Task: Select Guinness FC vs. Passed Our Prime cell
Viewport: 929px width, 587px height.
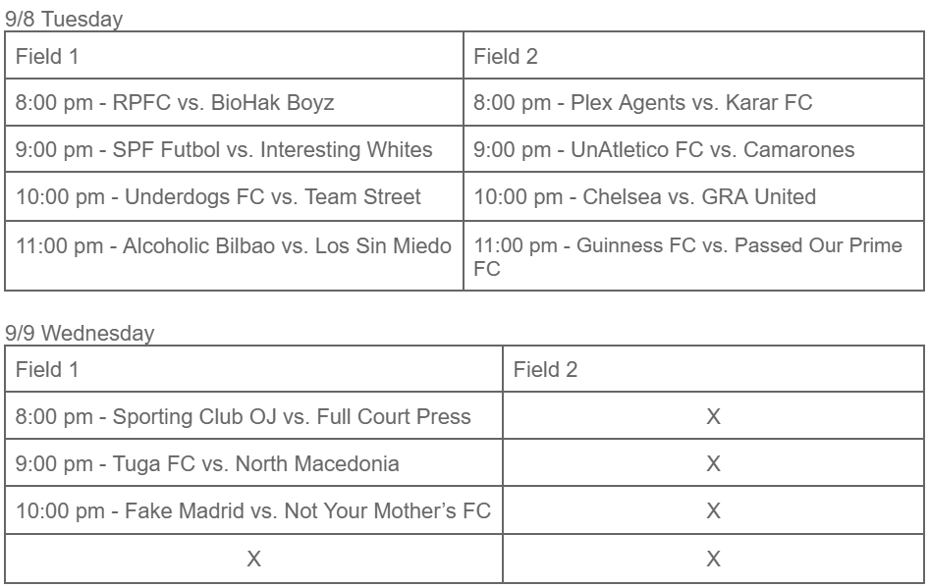Action: coord(693,256)
